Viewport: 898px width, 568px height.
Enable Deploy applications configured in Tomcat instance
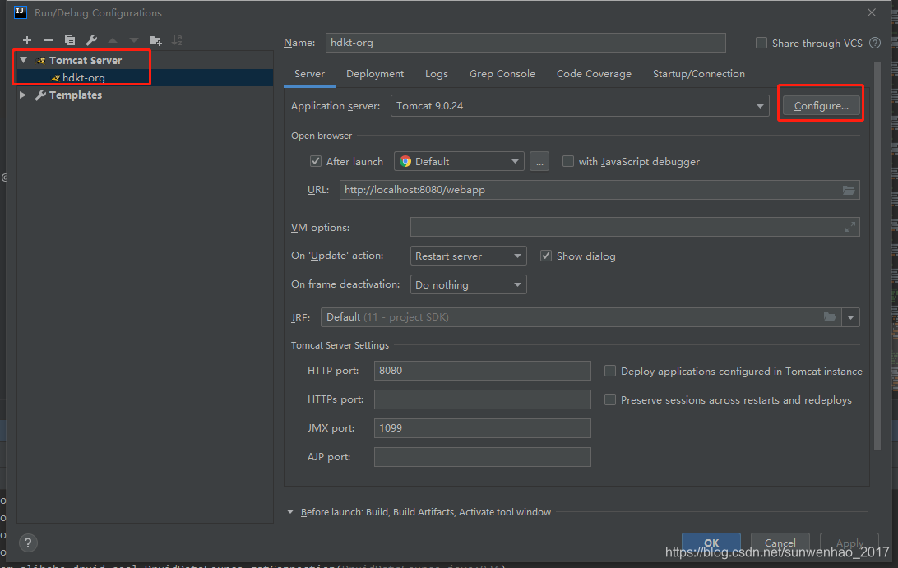[x=610, y=371]
